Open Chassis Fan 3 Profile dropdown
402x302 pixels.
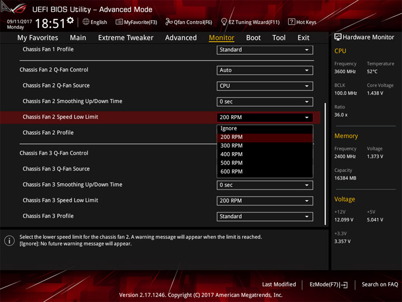point(265,216)
